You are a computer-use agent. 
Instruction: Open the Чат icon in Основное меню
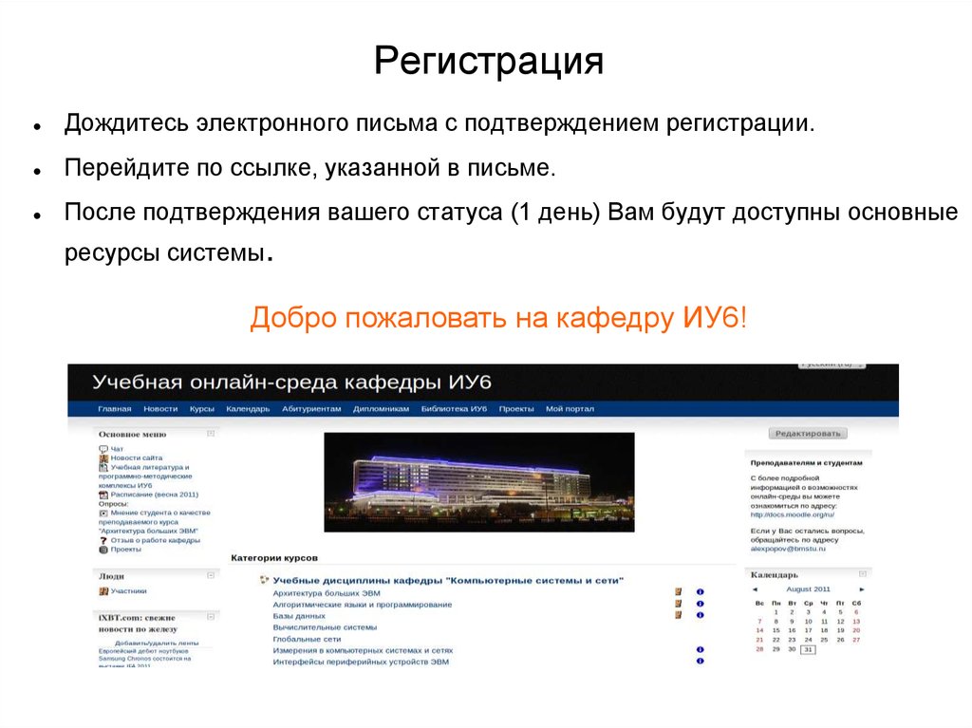coord(103,448)
